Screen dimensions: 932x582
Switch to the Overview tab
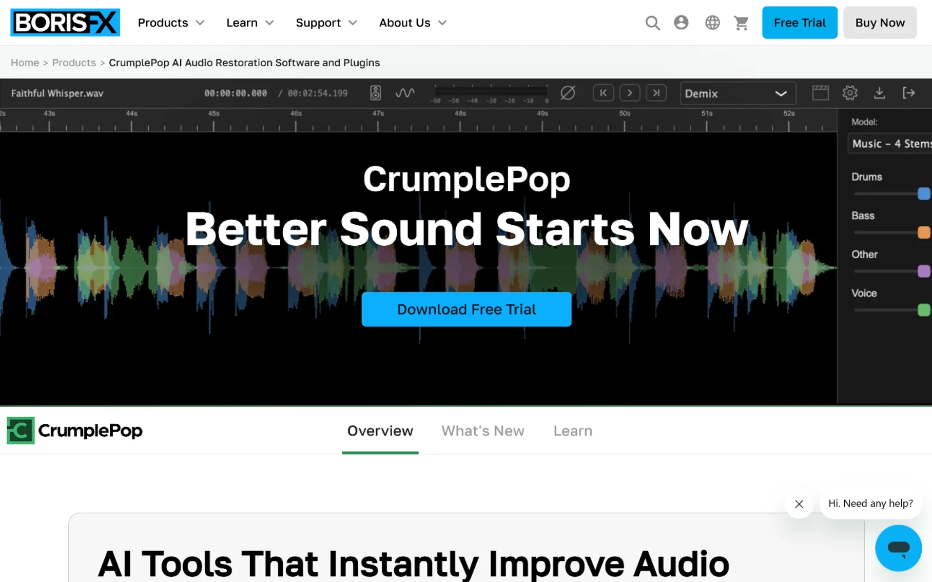click(x=380, y=431)
